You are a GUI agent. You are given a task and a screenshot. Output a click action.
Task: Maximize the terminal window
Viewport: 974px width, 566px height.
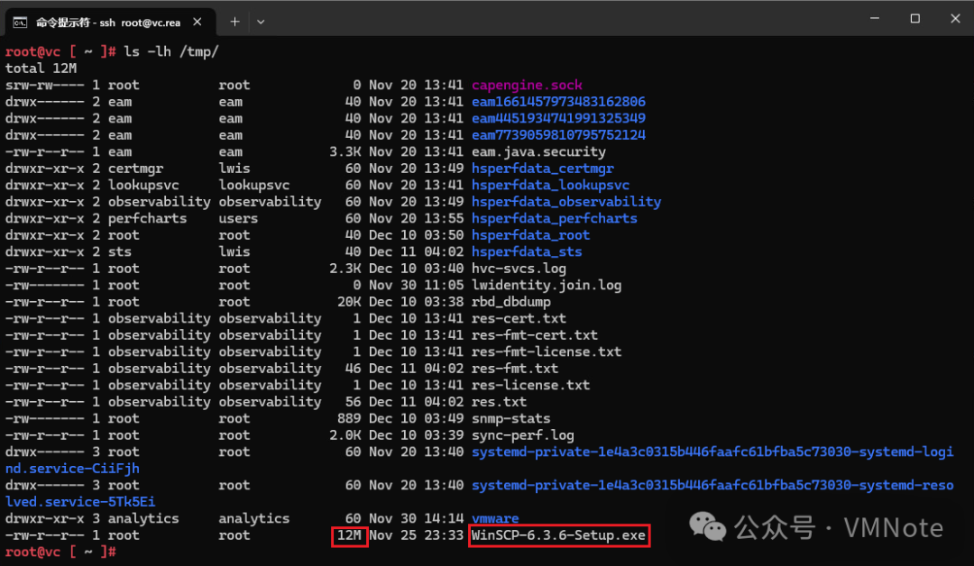(x=915, y=19)
